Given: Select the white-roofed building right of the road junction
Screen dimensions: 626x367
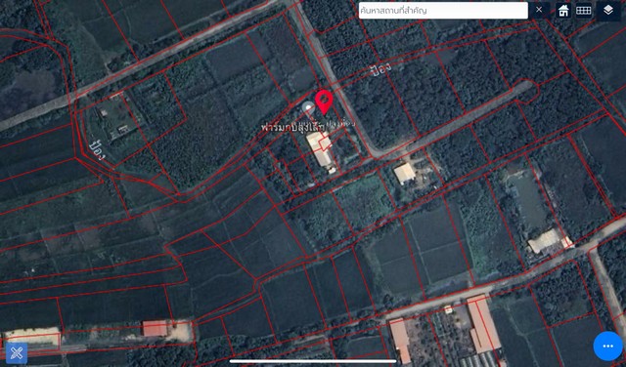Looking at the screenshot, I should click(x=404, y=174).
